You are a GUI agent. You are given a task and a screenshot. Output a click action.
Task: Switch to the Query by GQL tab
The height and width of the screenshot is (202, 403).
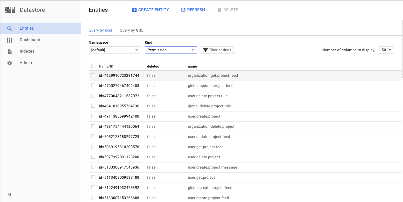[x=131, y=30]
